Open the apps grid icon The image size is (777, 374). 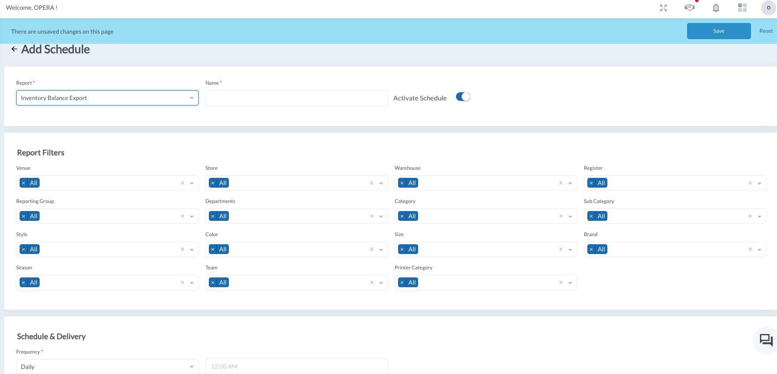(742, 8)
